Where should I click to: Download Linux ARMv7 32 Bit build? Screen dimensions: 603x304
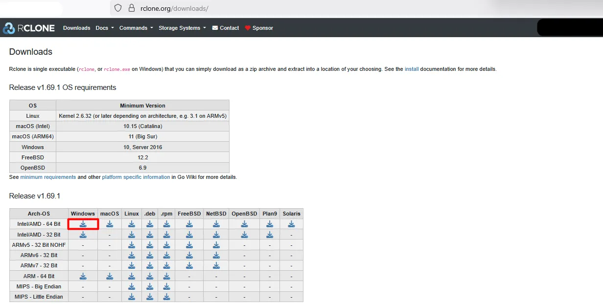click(132, 265)
